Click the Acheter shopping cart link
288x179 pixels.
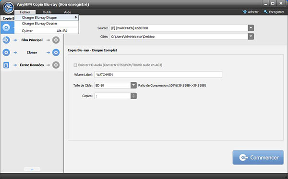coord(251,12)
